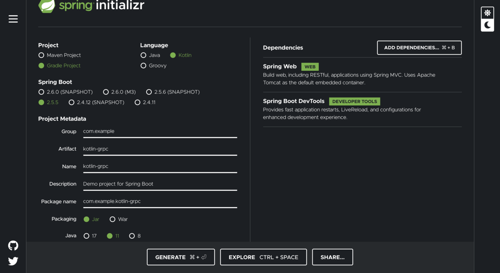Select Spring Boot 2.4.12 (SNAPSHOT)
This screenshot has width=500, height=273.
97,102
